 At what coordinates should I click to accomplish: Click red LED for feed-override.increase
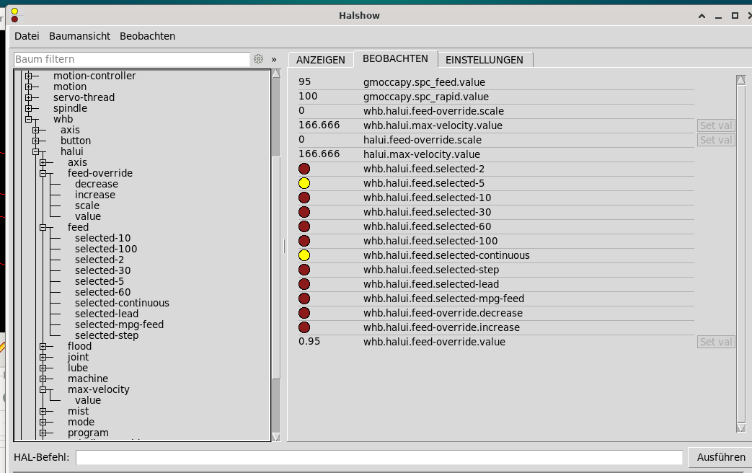point(304,327)
